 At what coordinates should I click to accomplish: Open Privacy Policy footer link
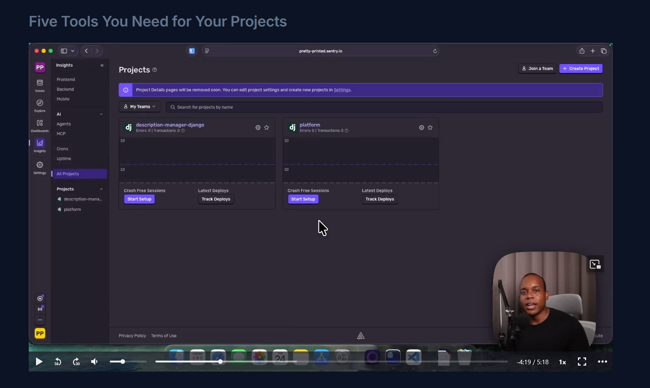pos(132,336)
